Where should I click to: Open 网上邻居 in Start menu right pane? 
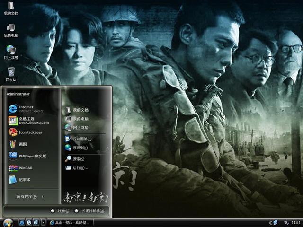pyautogui.click(x=77, y=128)
